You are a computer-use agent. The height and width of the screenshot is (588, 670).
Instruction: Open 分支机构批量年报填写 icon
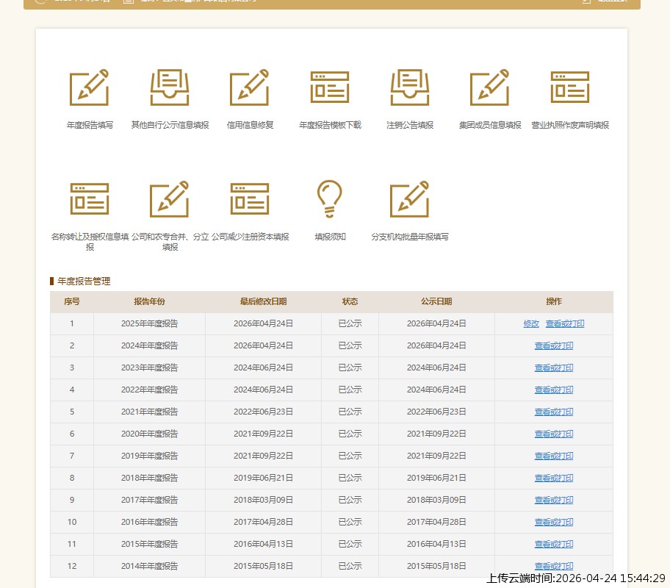pyautogui.click(x=410, y=198)
